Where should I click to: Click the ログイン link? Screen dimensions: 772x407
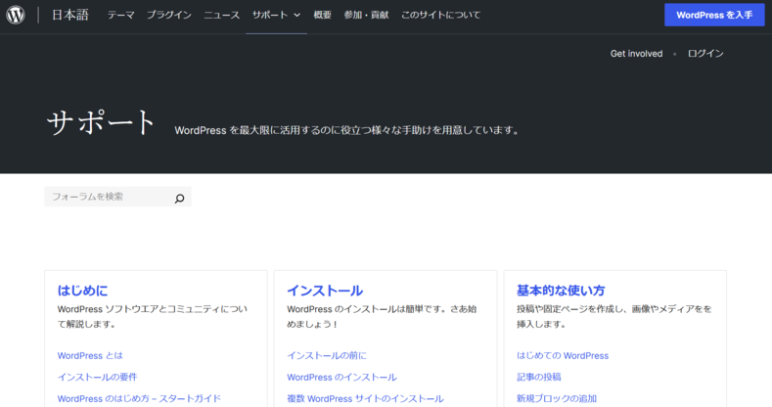click(705, 54)
